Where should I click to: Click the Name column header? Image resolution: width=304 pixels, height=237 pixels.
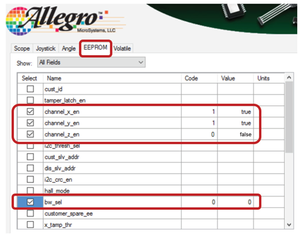click(112, 78)
